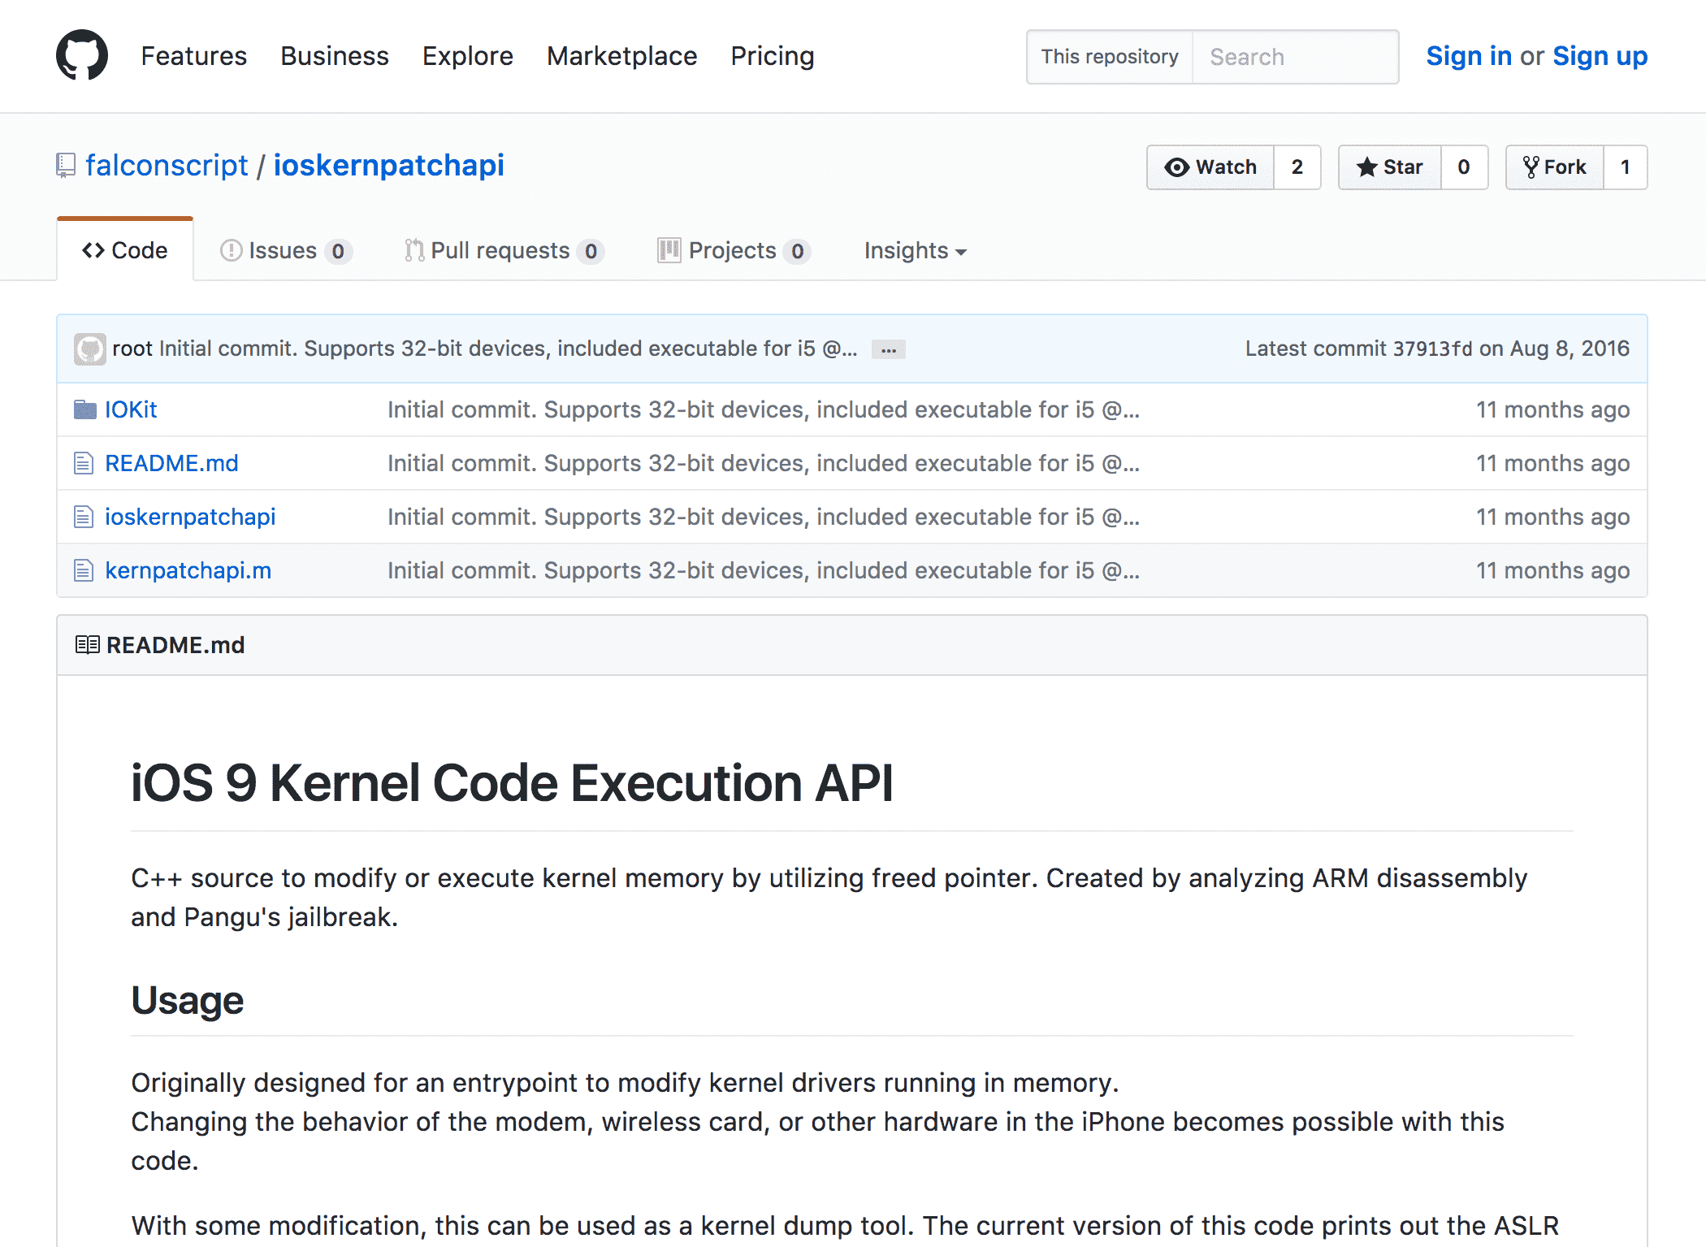Screen dimensions: 1706x1247
Task: Fork this repository
Action: (x=1555, y=167)
